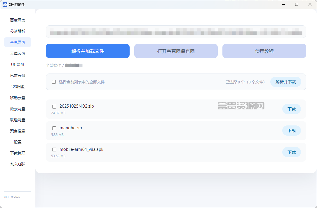Screen dimensions: 317x208
Task: Tick the select-all files checkbox
Action: pyautogui.click(x=54, y=82)
